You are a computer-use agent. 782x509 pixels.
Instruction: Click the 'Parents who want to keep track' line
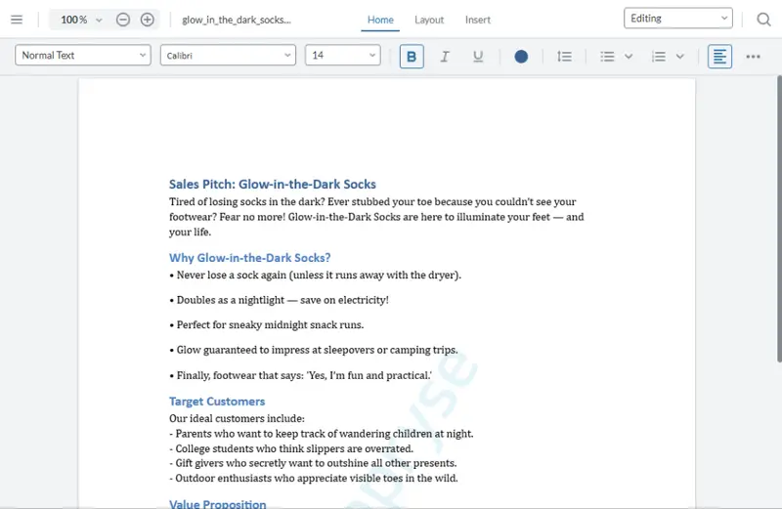(322, 433)
